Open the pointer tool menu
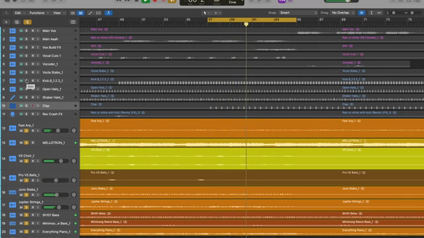 (206, 13)
